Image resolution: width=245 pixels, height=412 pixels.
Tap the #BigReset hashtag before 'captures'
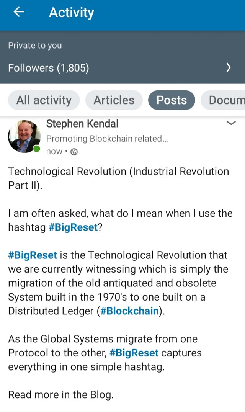[134, 352]
